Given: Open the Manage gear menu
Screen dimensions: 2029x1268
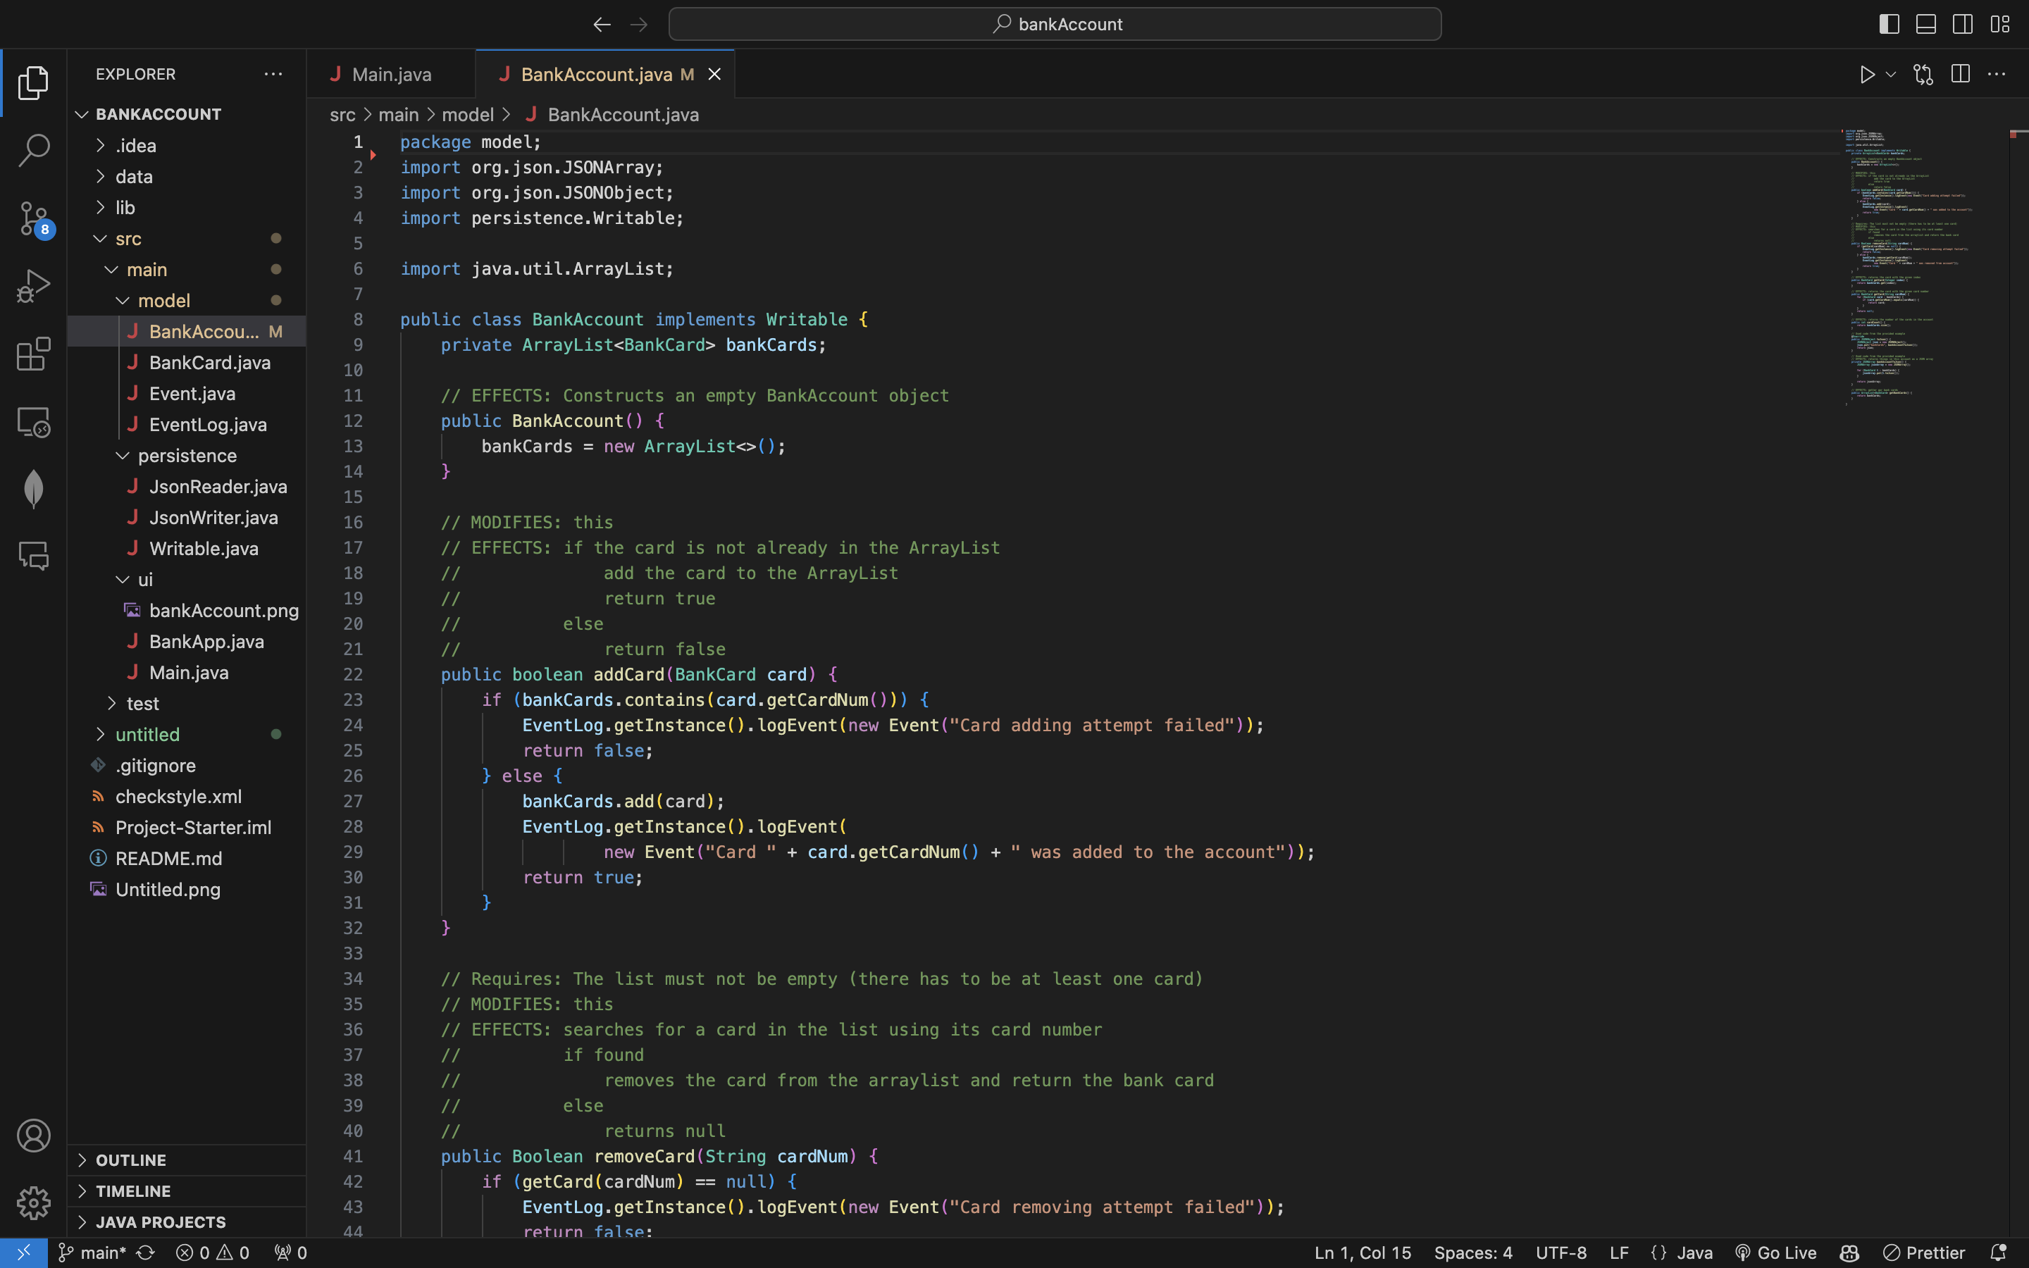Looking at the screenshot, I should tap(34, 1202).
